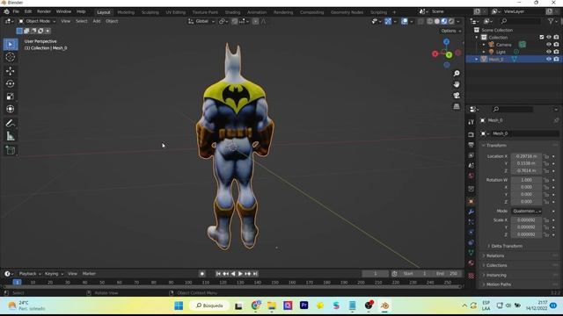Open Windows Start button

tap(179, 305)
